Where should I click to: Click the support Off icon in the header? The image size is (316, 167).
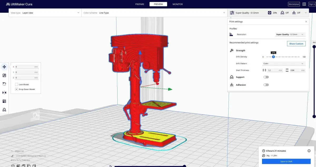pyautogui.click(x=282, y=13)
